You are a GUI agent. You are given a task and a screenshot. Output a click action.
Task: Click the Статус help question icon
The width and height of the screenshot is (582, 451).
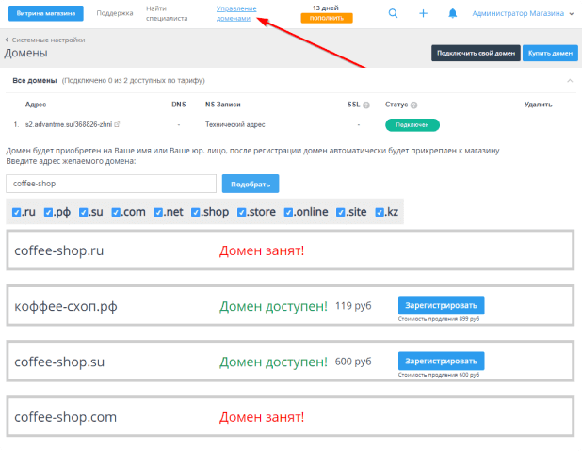413,105
